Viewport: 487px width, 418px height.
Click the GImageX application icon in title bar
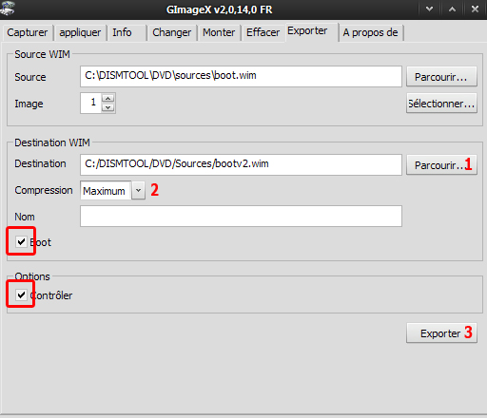[8, 9]
